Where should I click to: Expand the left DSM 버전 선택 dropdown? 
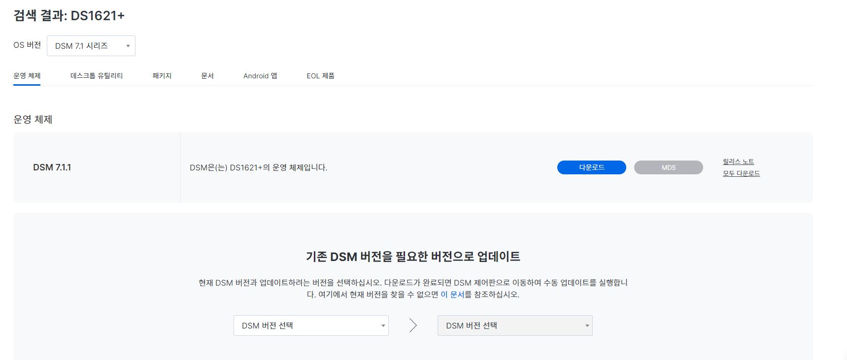coord(311,326)
